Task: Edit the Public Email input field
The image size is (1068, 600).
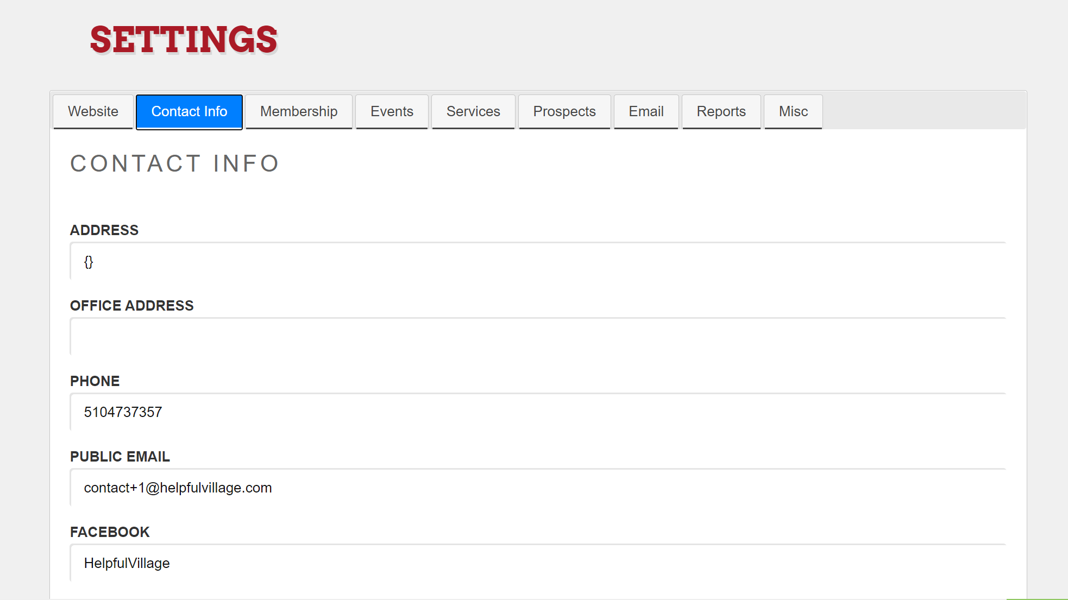Action: pos(538,488)
